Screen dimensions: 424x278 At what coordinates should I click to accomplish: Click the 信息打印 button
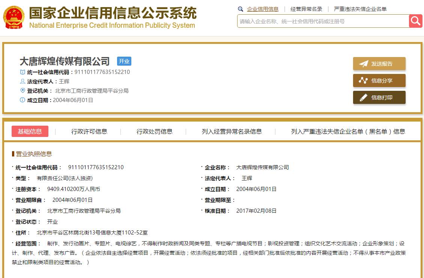click(x=379, y=97)
